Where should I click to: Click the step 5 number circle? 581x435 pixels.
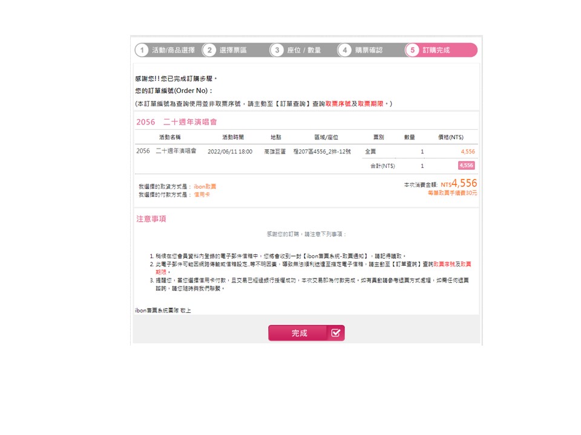coord(412,50)
